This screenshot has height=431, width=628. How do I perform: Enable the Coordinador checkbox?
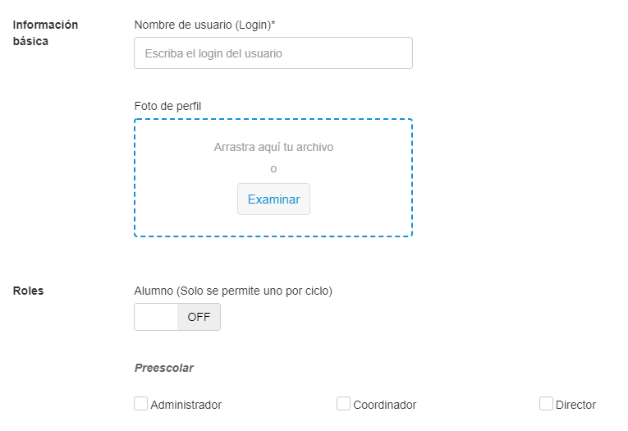pos(344,404)
